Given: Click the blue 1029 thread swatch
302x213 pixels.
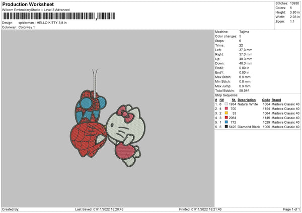Looking at the screenshot, I should coord(226,122).
